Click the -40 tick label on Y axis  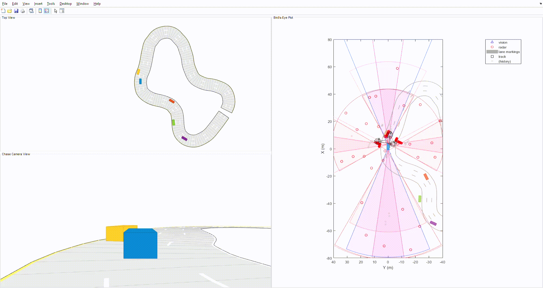click(x=442, y=262)
